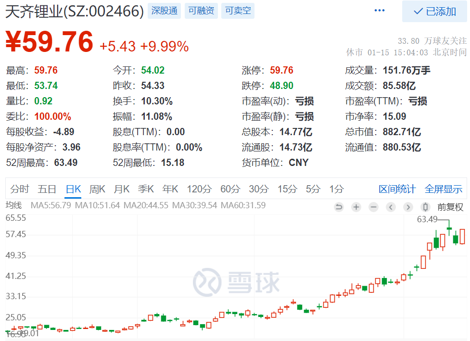Click the 可融资 tag
This screenshot has width=470, height=341.
tap(201, 11)
